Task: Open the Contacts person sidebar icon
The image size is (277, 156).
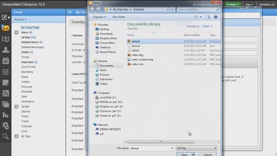Action: [x=6, y=50]
